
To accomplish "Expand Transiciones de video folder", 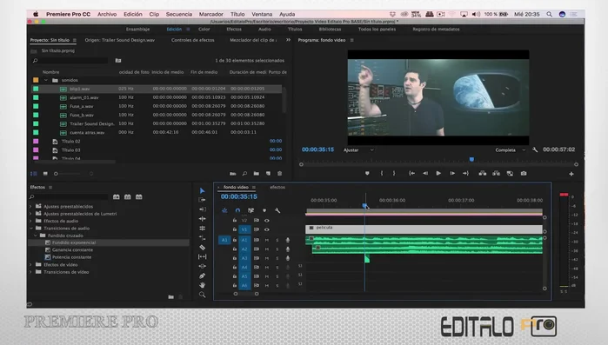I will pyautogui.click(x=30, y=272).
